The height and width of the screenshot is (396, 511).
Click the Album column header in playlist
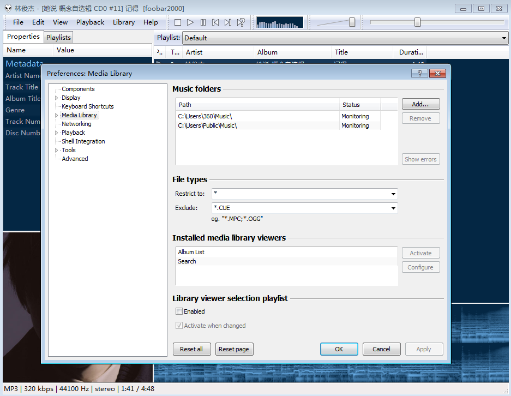point(293,52)
